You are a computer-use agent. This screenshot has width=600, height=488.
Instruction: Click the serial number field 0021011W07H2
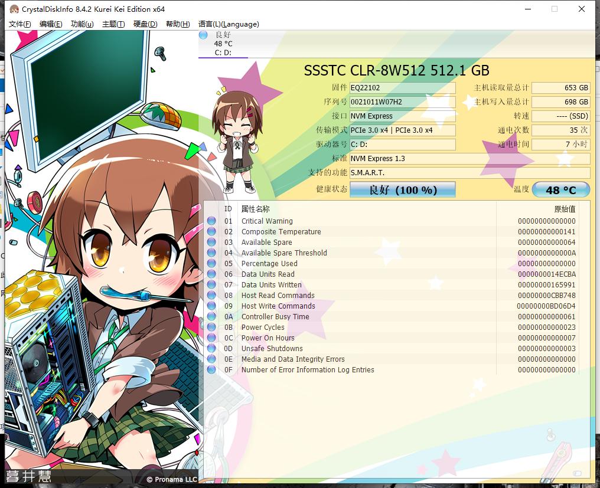click(x=402, y=102)
